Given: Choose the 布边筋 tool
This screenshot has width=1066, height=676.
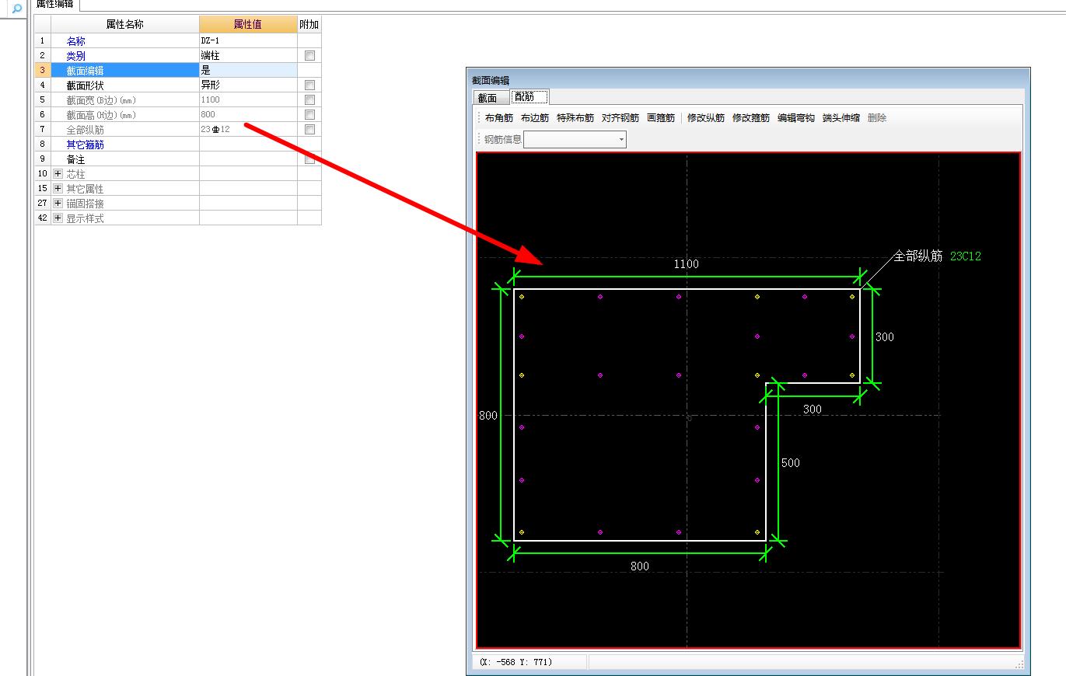Looking at the screenshot, I should click(535, 118).
